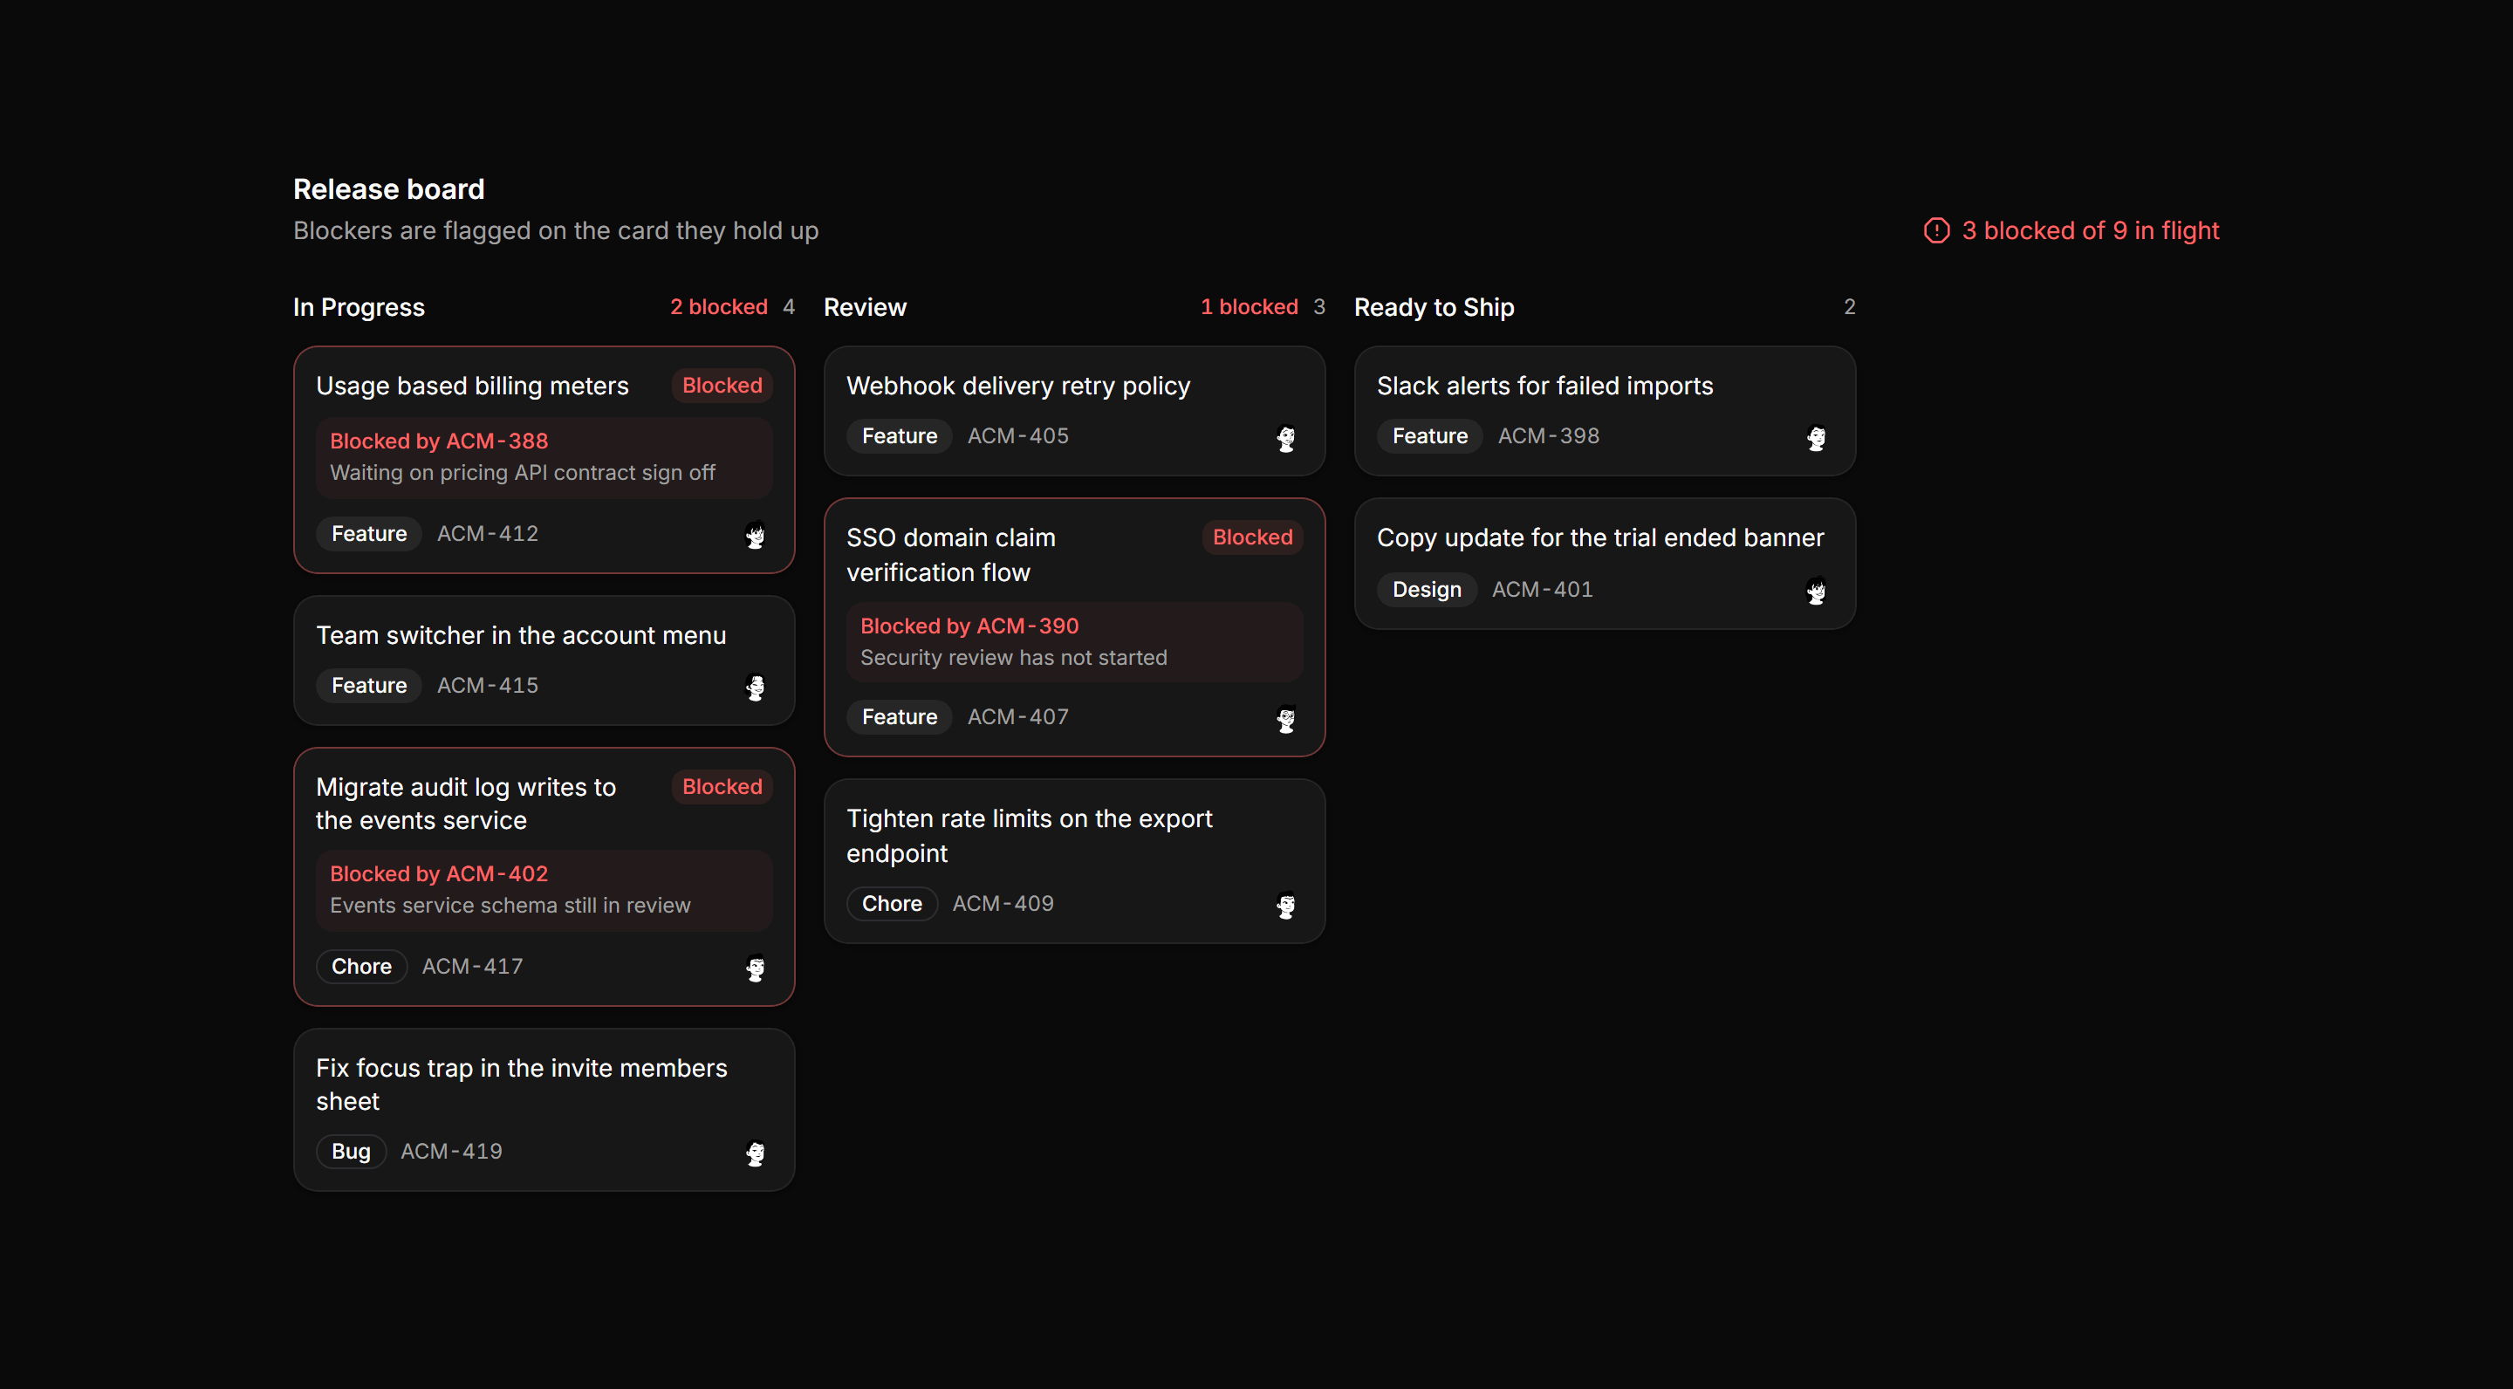Open the 'Usage based billing meters' card title

pyautogui.click(x=472, y=387)
